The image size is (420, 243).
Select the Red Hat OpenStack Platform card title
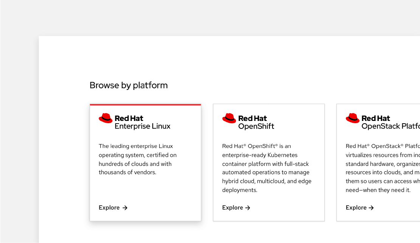pyautogui.click(x=391, y=122)
